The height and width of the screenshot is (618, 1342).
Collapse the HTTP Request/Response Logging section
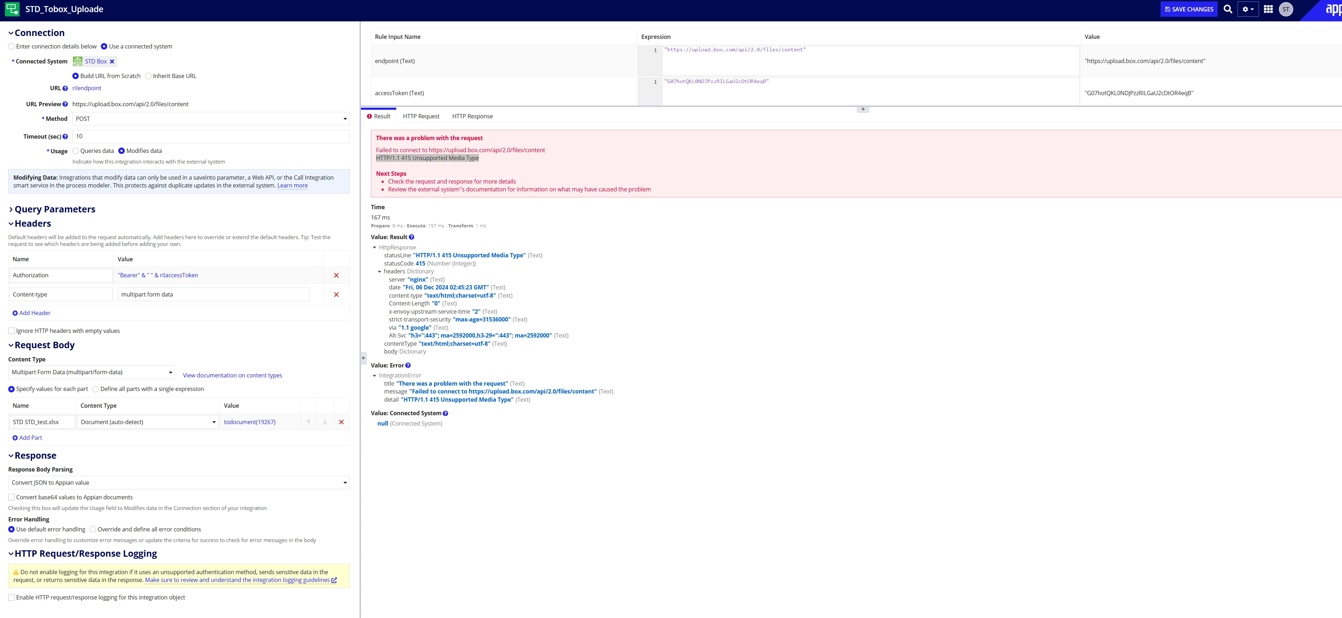pyautogui.click(x=11, y=554)
